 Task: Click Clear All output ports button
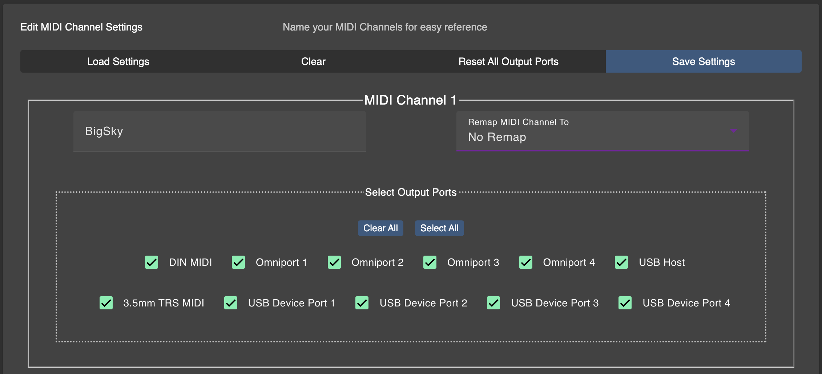pos(380,228)
